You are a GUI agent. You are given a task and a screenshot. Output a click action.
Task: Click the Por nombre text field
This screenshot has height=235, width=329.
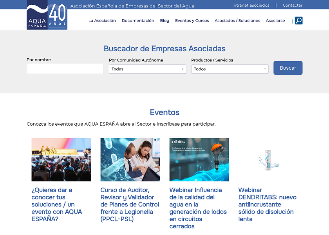click(65, 69)
